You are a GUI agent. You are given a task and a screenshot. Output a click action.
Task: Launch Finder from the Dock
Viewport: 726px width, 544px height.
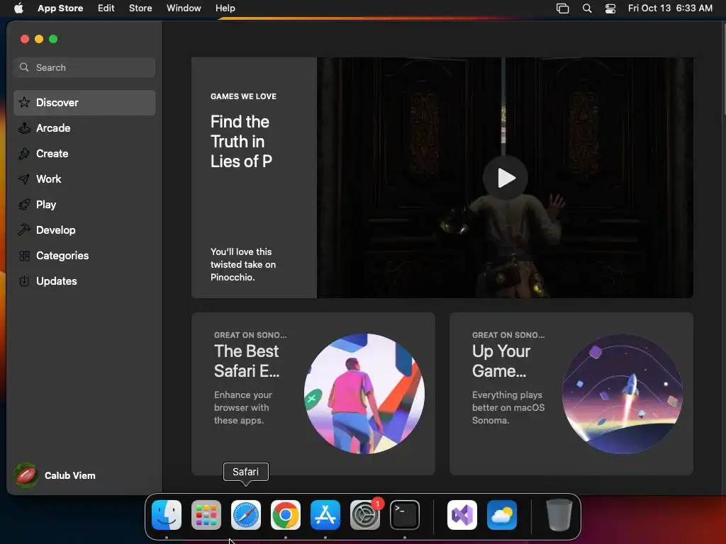(x=166, y=514)
